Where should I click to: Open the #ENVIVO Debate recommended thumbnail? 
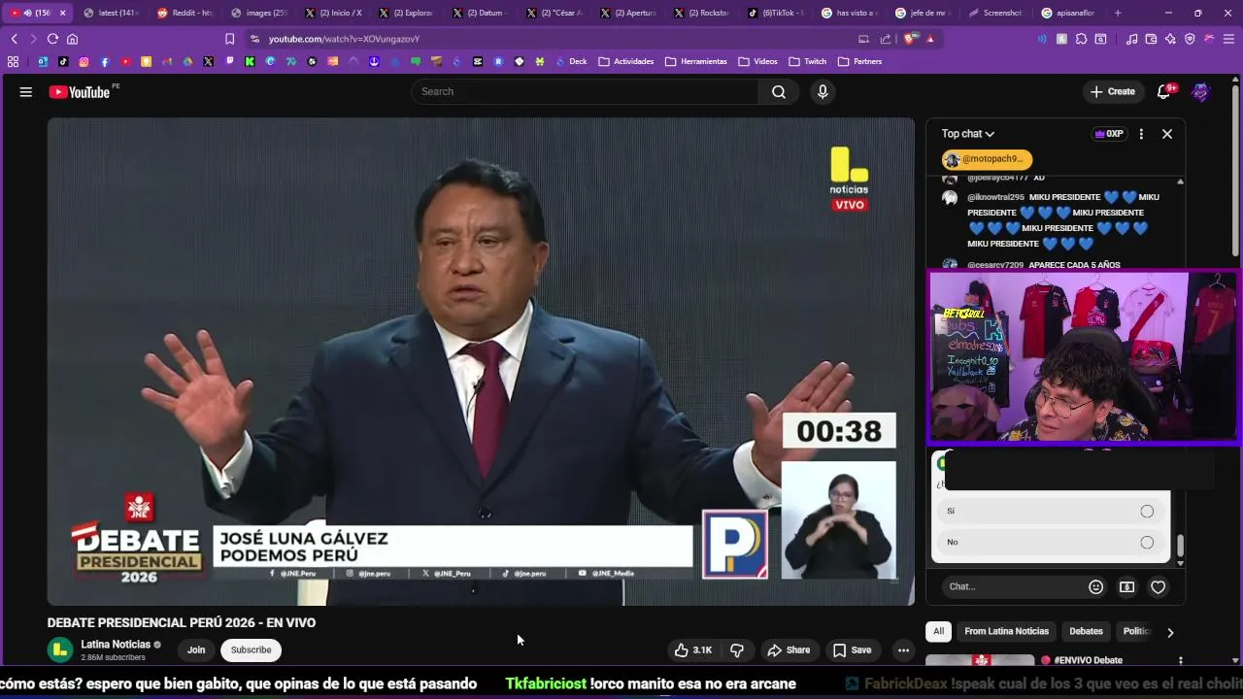pyautogui.click(x=979, y=660)
